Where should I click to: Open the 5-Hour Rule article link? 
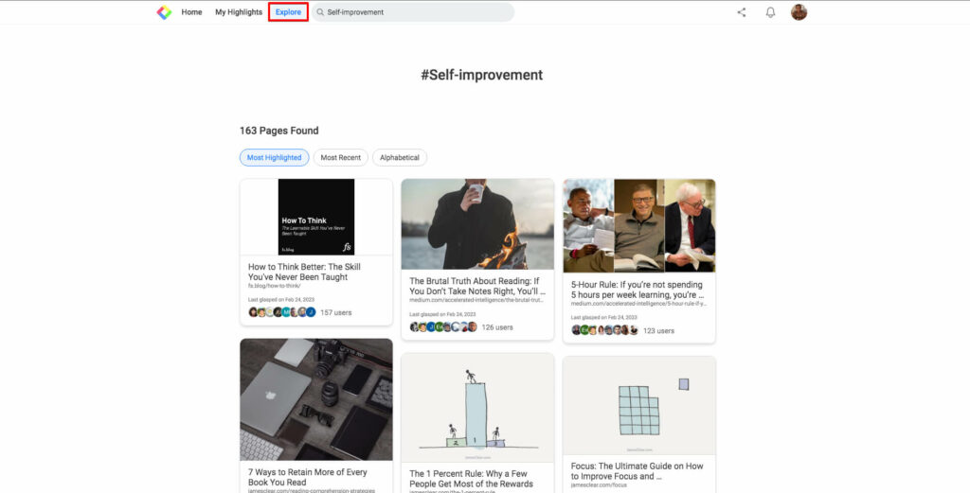pyautogui.click(x=638, y=290)
